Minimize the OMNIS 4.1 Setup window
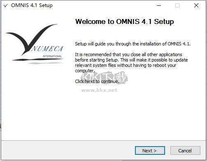Image resolution: width=207 pixels, height=161 pixels. coord(159,5)
